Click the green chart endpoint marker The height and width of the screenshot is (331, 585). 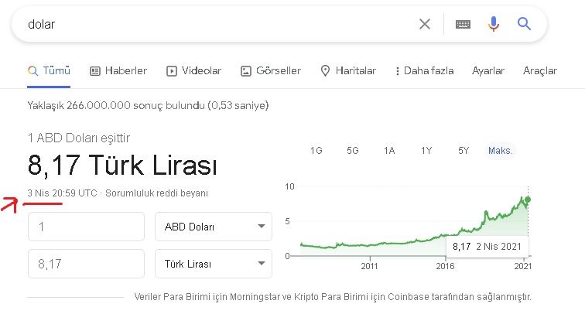pos(528,200)
